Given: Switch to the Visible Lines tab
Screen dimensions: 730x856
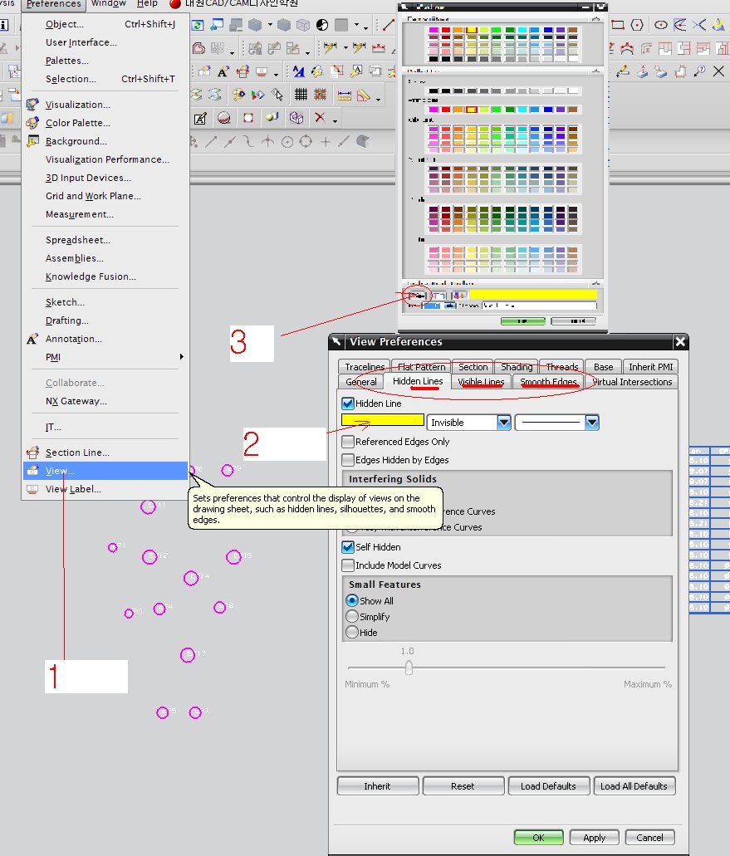Looking at the screenshot, I should coord(481,382).
